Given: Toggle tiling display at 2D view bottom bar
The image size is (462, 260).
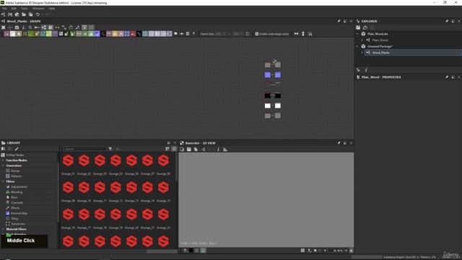Looking at the screenshot, I should point(302,251).
